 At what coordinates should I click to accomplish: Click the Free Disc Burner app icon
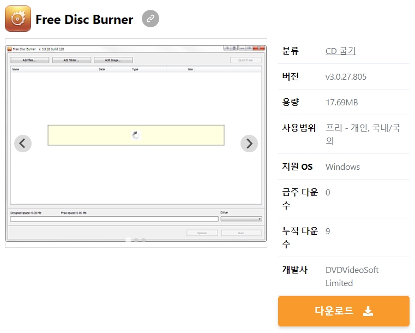pos(18,19)
